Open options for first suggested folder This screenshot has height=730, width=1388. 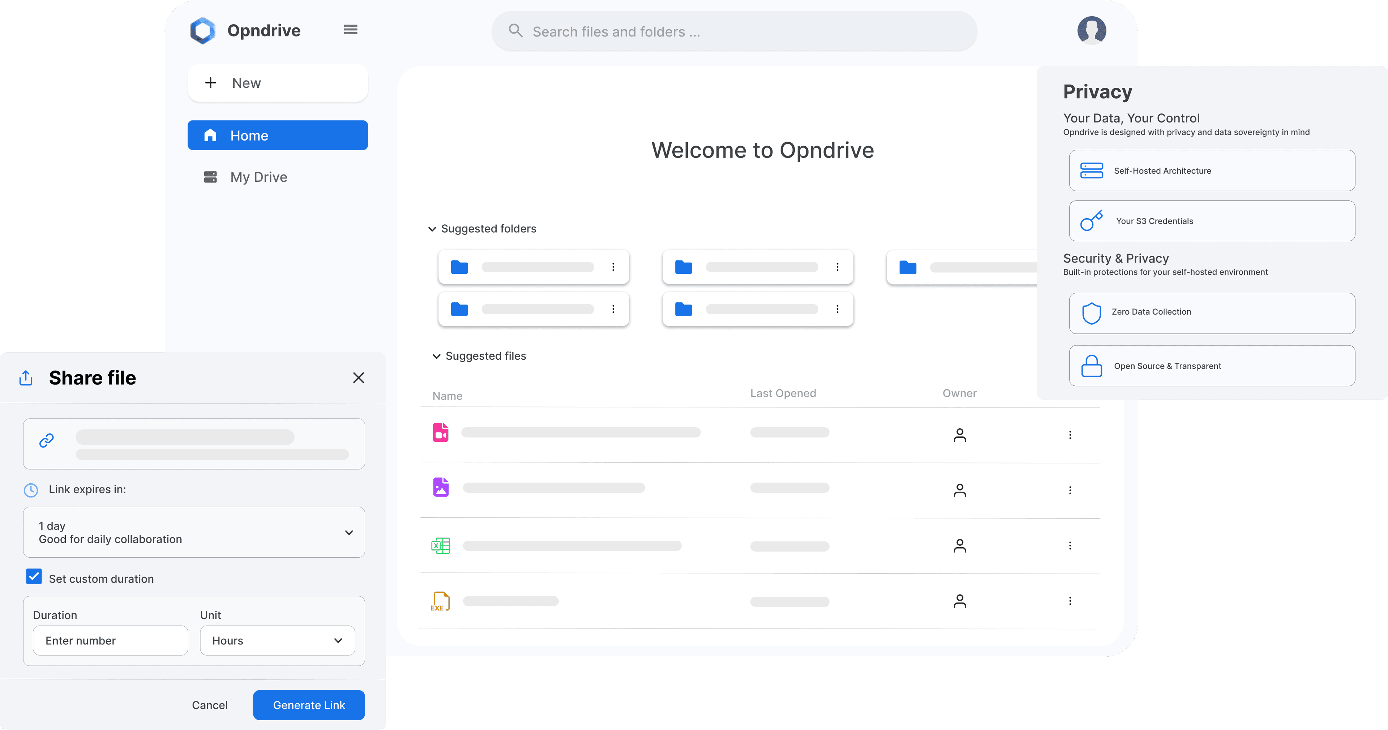click(x=613, y=267)
